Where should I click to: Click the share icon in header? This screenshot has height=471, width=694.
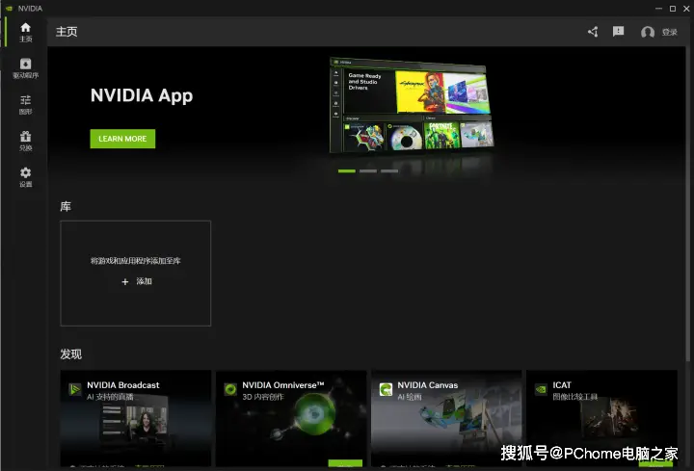(x=593, y=32)
